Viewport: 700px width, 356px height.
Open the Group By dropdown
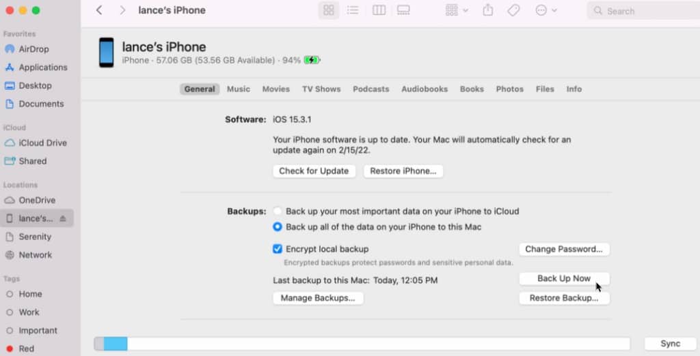[x=457, y=10]
